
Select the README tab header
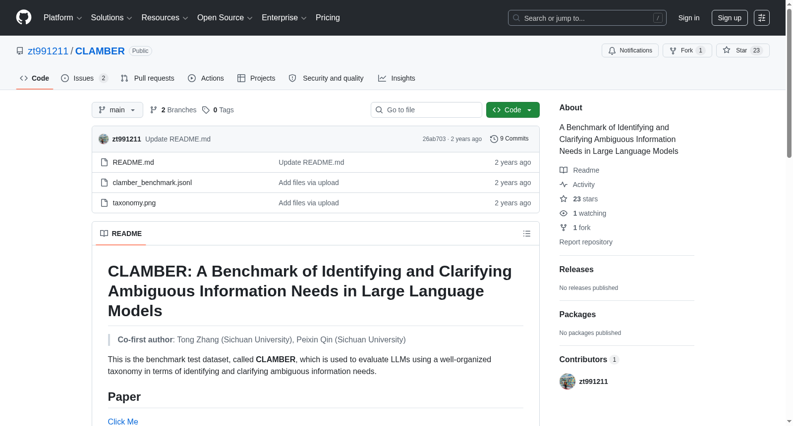point(121,234)
